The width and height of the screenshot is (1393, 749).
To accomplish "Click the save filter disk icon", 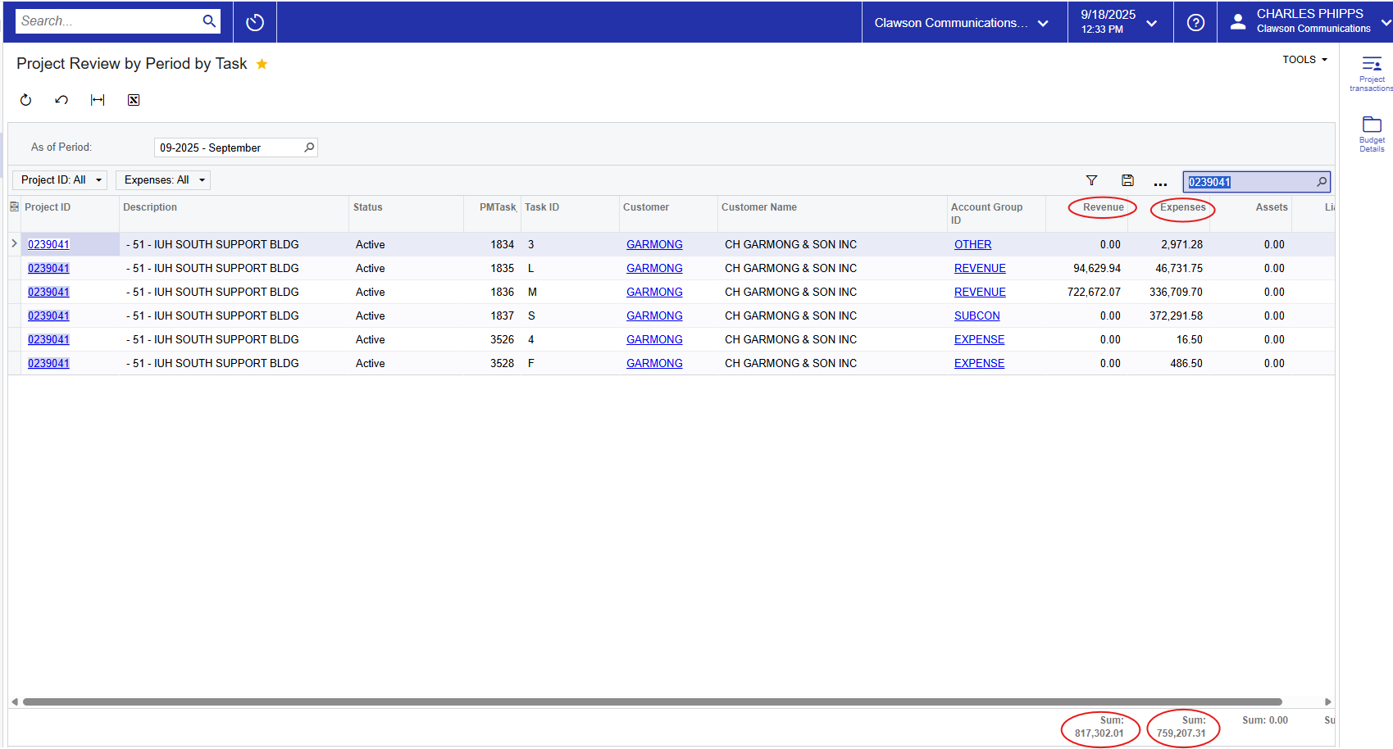I will coord(1127,181).
